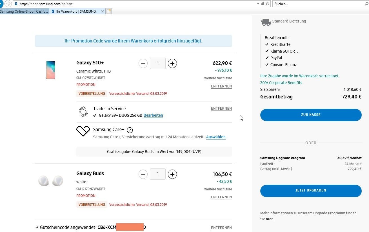Remove Trade-In Service via ENTFERNEN

pyautogui.click(x=221, y=109)
